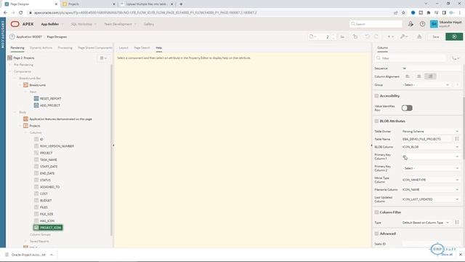Open the App Builder menu
The height and width of the screenshot is (262, 465).
52,24
